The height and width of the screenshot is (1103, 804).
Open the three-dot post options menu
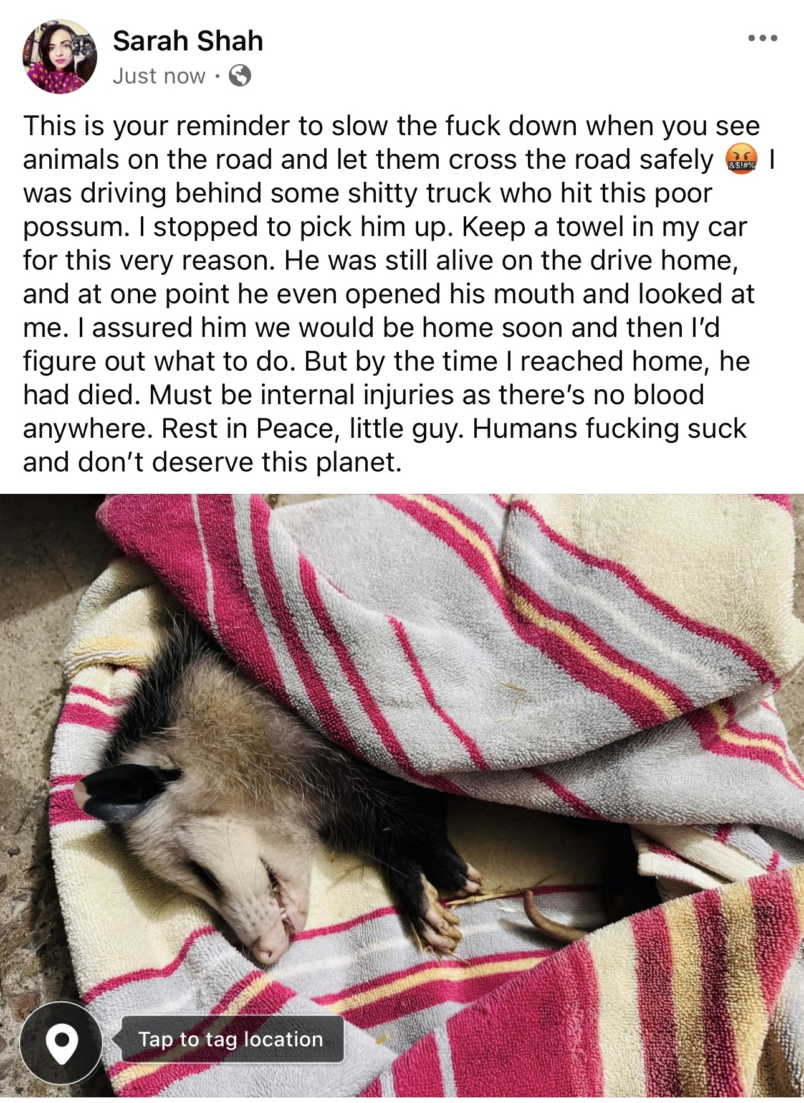(763, 39)
